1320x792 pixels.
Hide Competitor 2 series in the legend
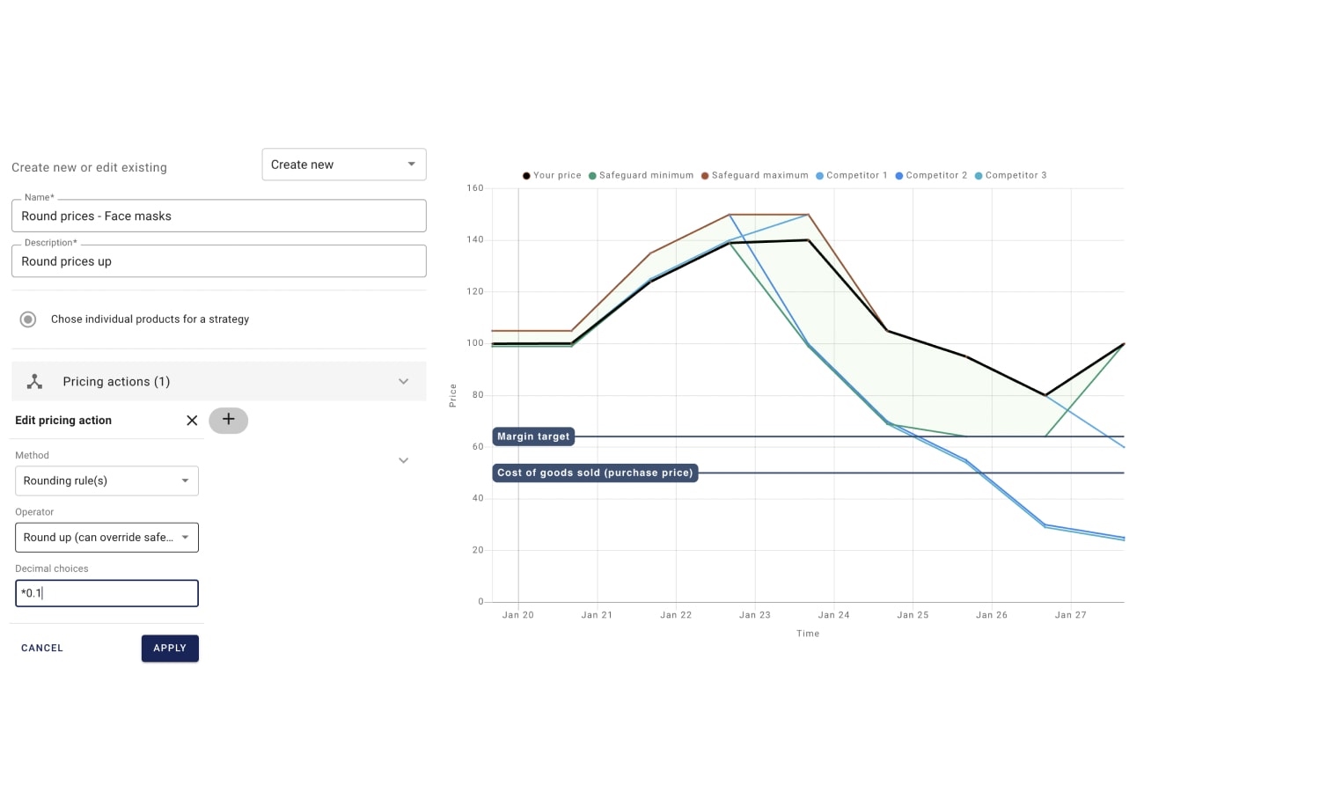(x=931, y=176)
